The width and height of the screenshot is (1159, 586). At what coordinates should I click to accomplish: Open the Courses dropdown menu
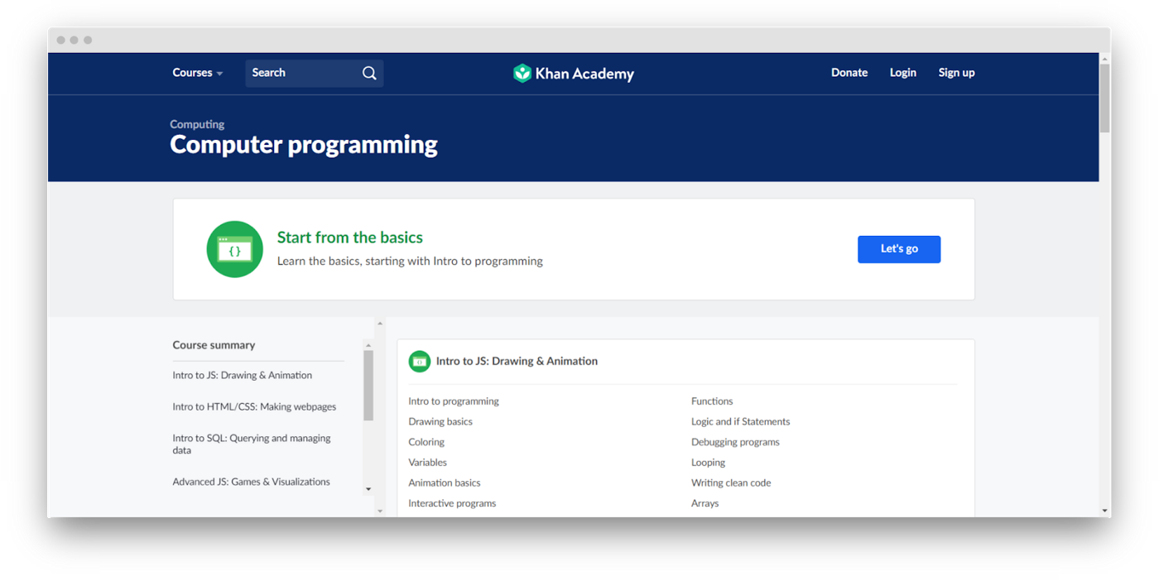(198, 73)
